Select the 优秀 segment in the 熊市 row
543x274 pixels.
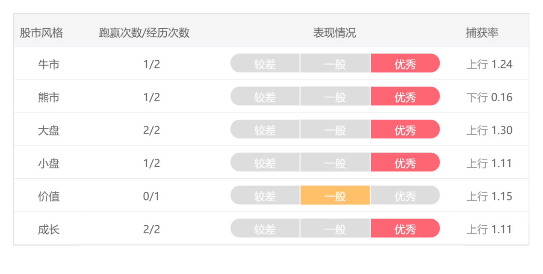(405, 96)
